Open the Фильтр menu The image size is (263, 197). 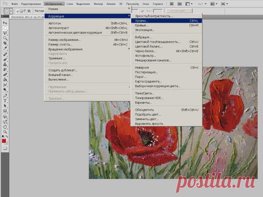tap(98, 4)
